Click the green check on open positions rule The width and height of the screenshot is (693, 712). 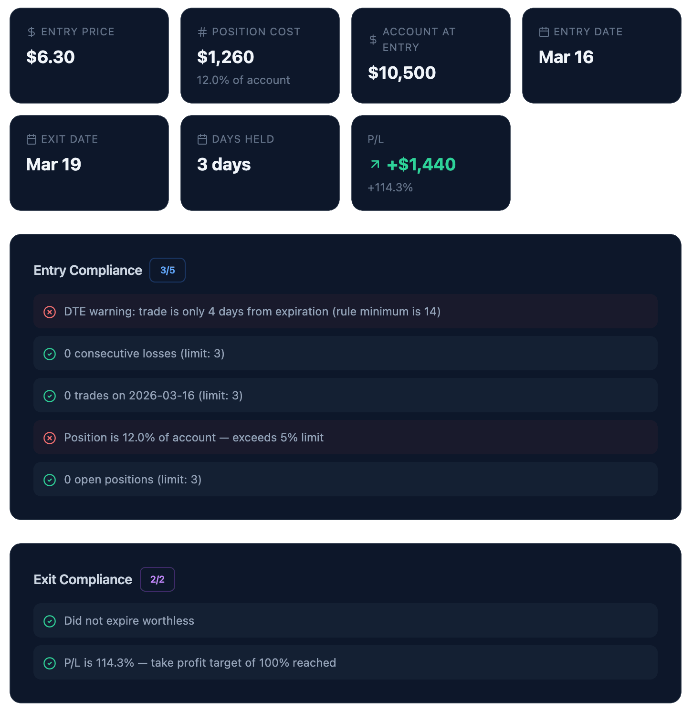click(x=50, y=480)
